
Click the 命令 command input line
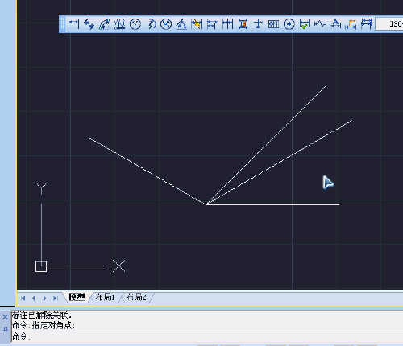coord(207,337)
